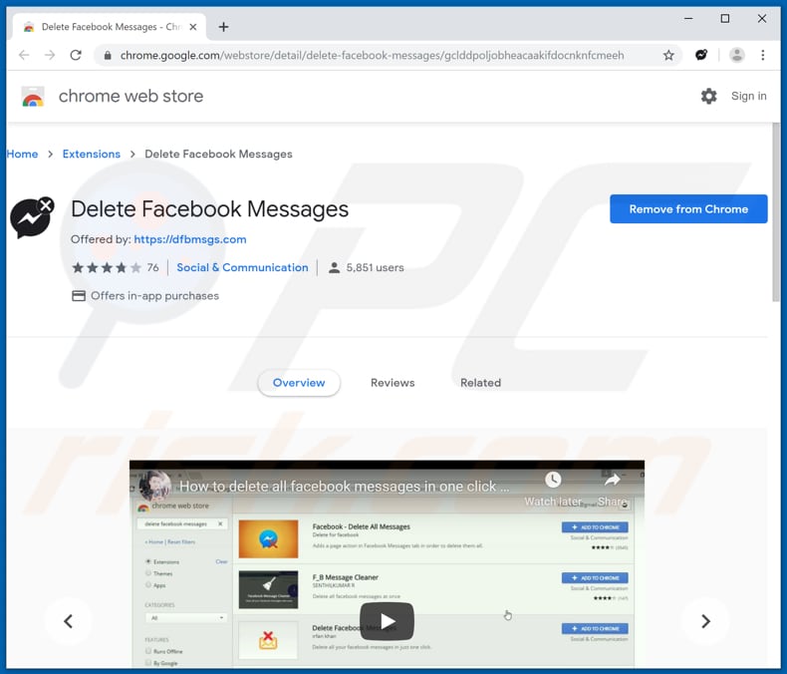The width and height of the screenshot is (787, 674).
Task: Click the 5,851 users text
Action: 375,267
